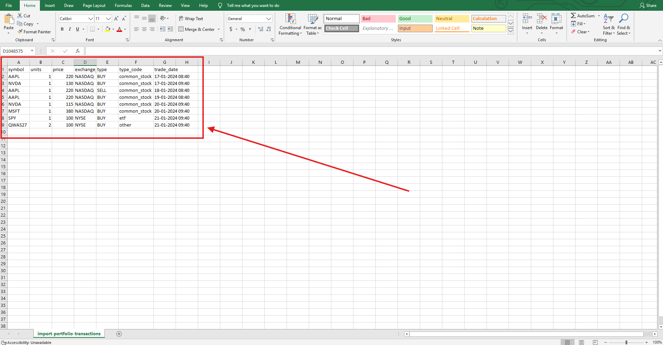Open the font name dropdown
The image size is (663, 345).
pyautogui.click(x=91, y=18)
